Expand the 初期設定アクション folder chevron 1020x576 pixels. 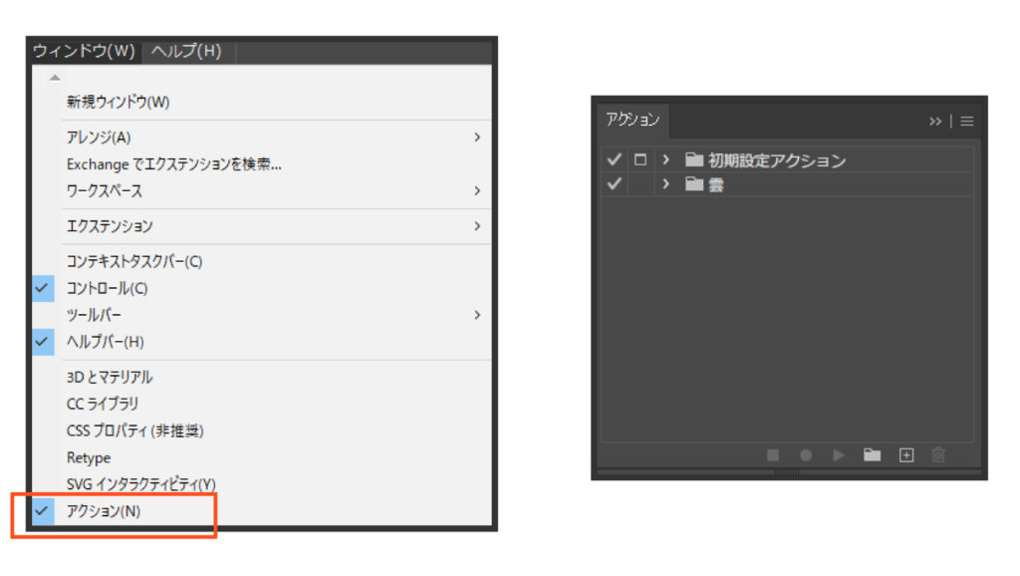coord(665,159)
